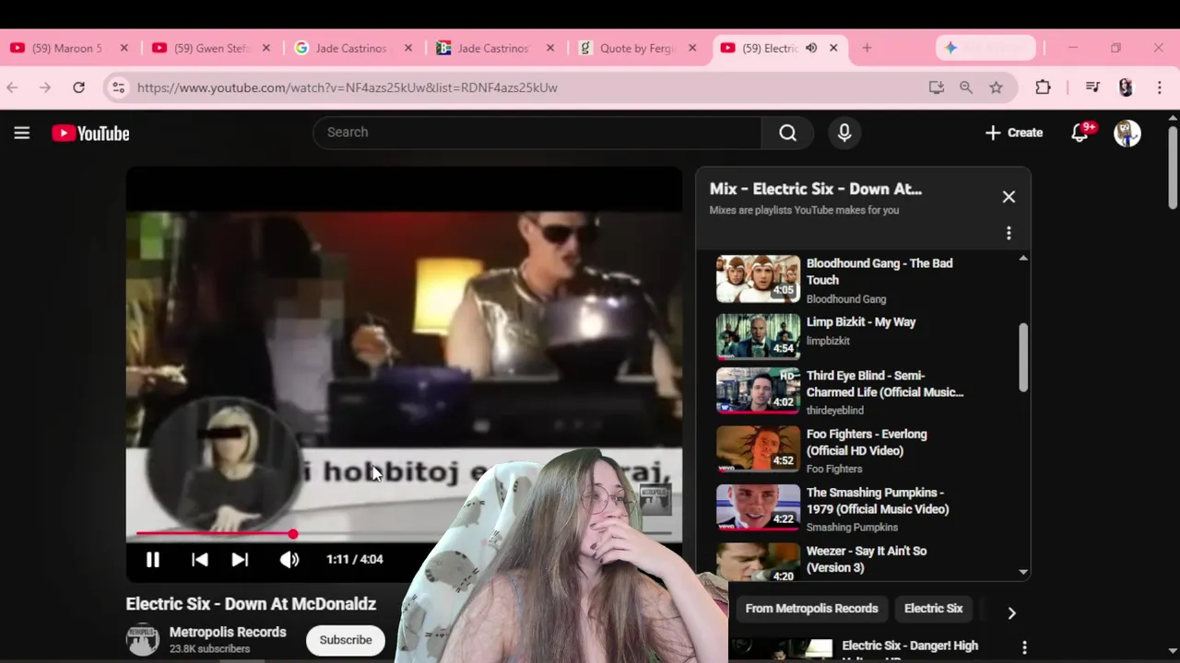The height and width of the screenshot is (663, 1180).
Task: Skip to previous video in player
Action: 200,559
